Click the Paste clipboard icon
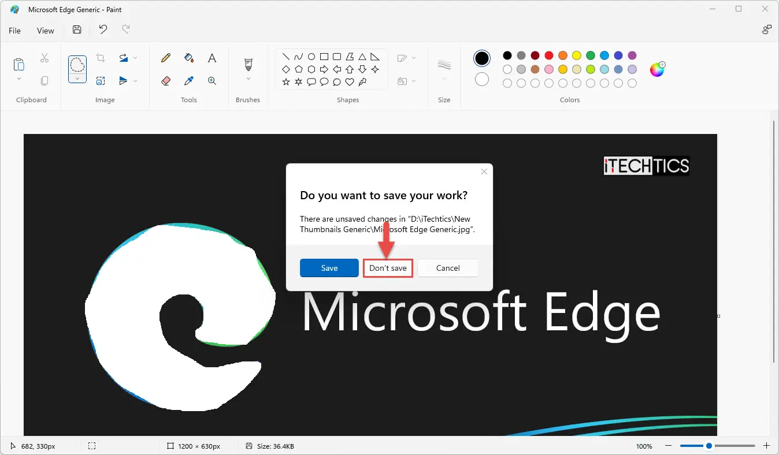The width and height of the screenshot is (779, 455). pyautogui.click(x=19, y=64)
